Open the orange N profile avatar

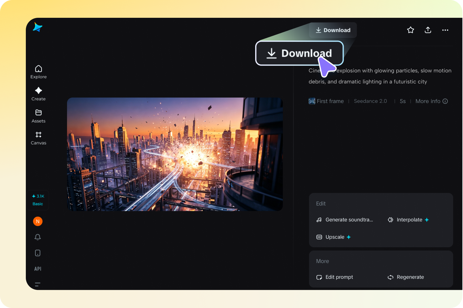tap(38, 221)
